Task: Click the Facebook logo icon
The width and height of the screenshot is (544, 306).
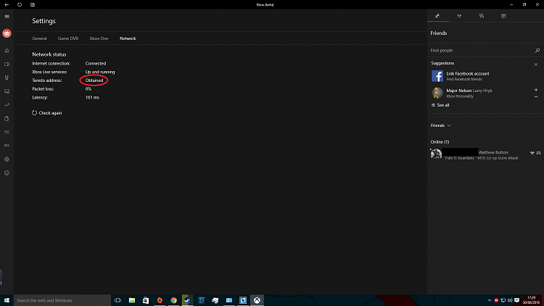Action: tap(437, 76)
